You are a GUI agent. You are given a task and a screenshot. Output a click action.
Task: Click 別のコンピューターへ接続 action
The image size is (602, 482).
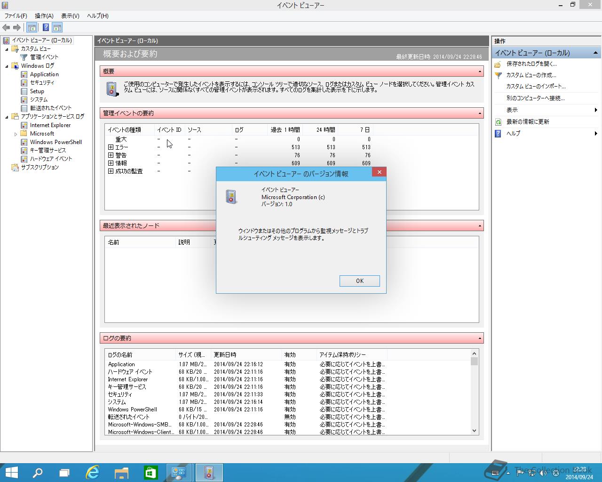[x=535, y=98]
